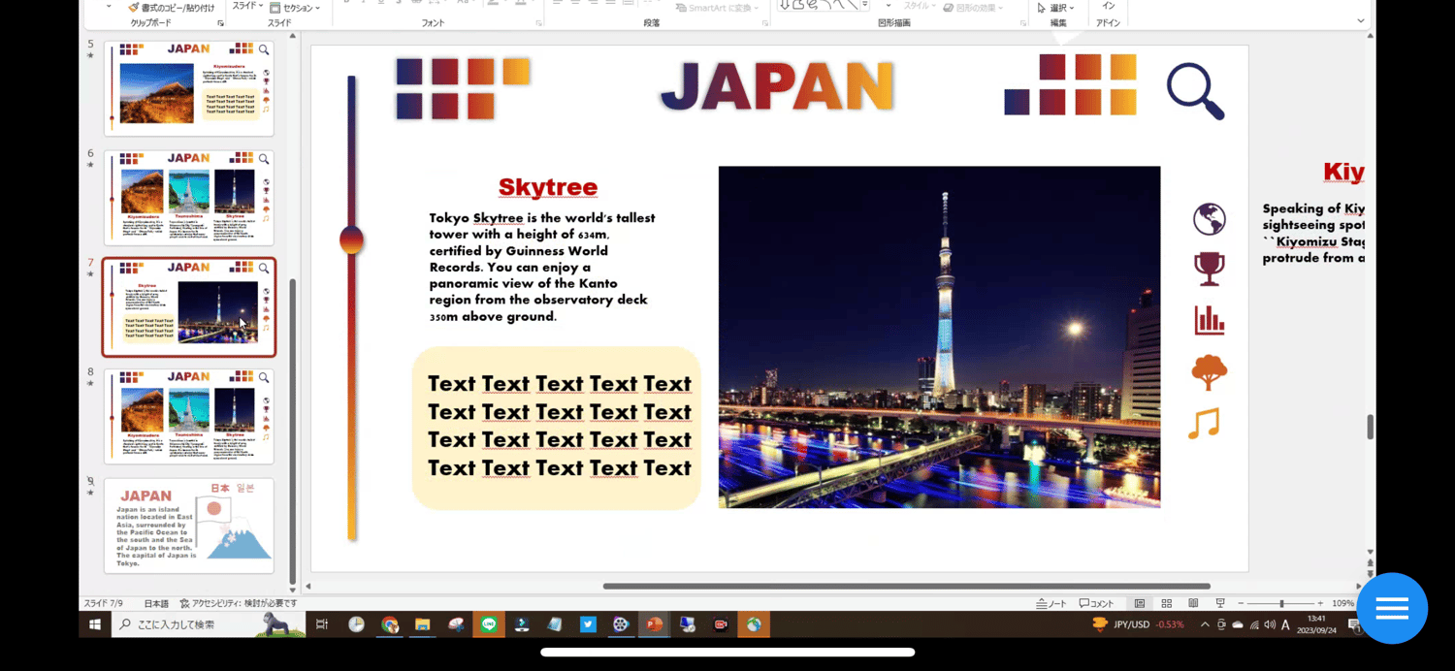Click the bar chart icon on slide

click(1209, 320)
